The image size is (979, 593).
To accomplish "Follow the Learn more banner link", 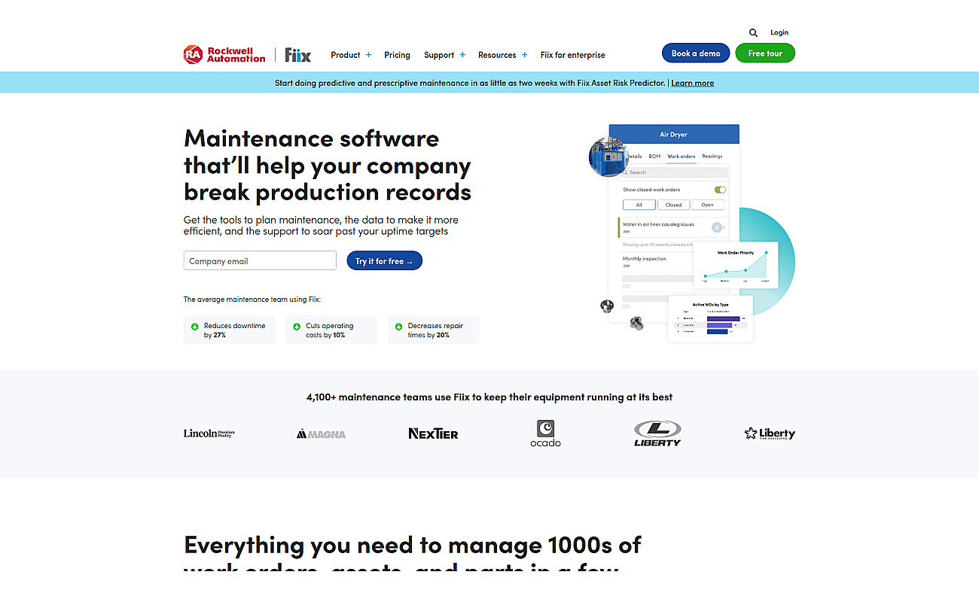I will [692, 83].
